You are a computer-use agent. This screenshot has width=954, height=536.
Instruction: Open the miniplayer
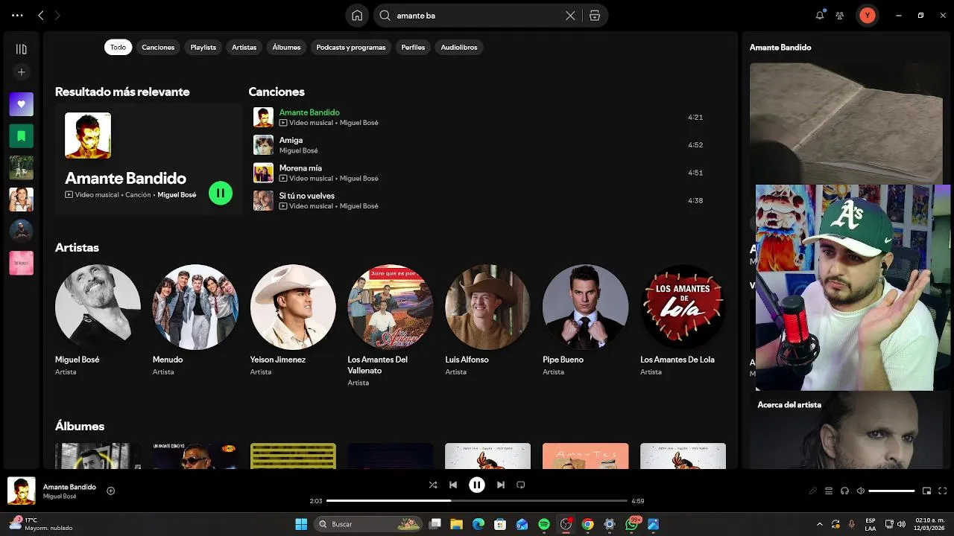[x=926, y=491]
